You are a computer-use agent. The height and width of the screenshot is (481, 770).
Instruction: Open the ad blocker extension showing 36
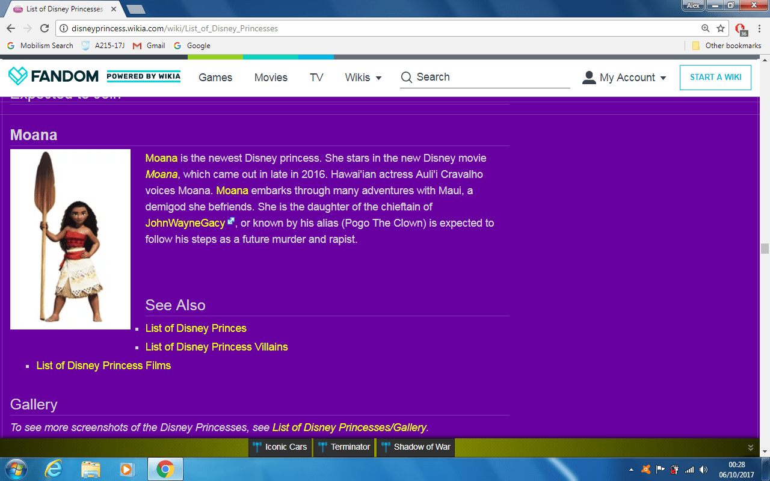(x=741, y=29)
